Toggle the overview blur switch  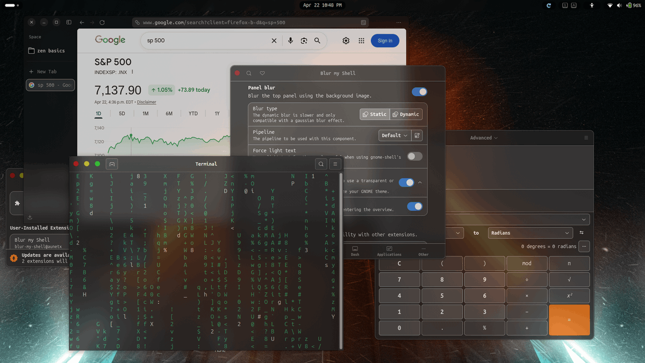tap(414, 207)
